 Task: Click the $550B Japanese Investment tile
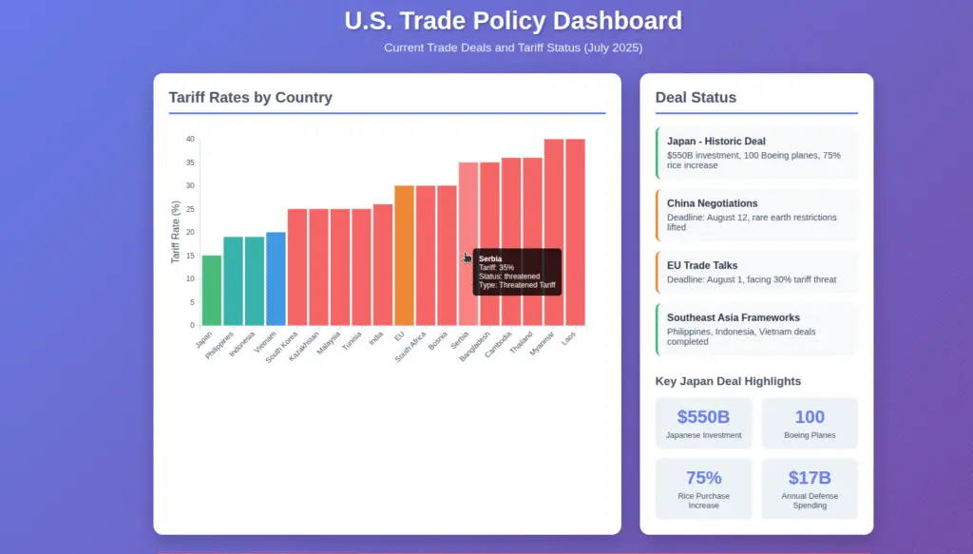tap(703, 423)
